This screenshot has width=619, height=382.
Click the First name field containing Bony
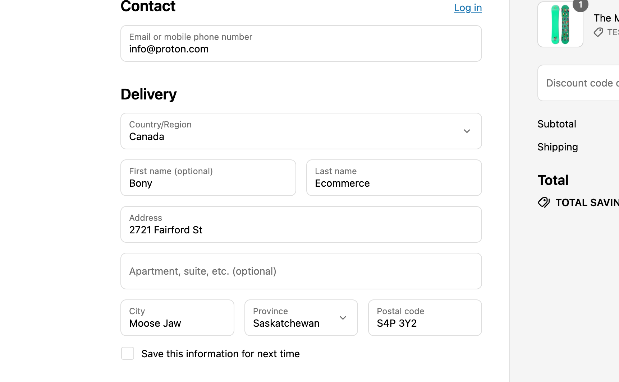pyautogui.click(x=208, y=178)
